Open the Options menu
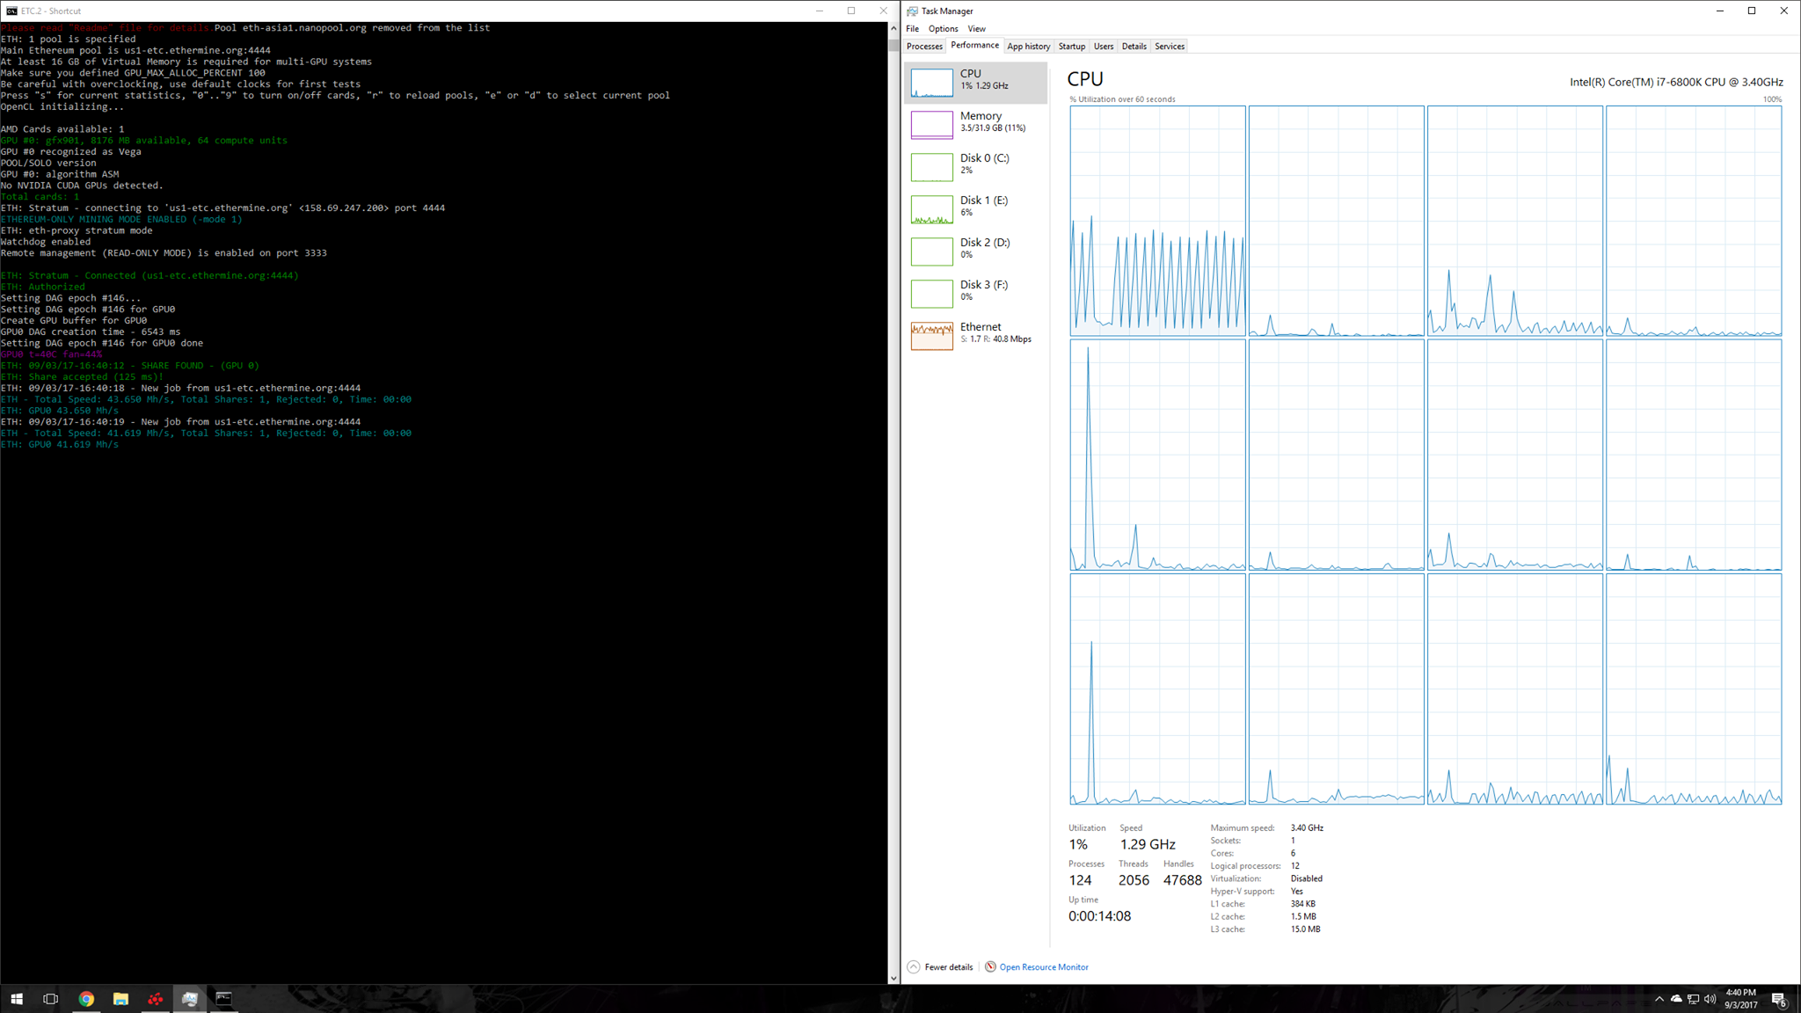Image resolution: width=1801 pixels, height=1013 pixels. point(943,29)
